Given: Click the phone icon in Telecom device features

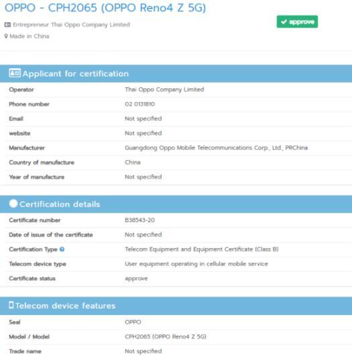Looking at the screenshot, I should pos(11,305).
